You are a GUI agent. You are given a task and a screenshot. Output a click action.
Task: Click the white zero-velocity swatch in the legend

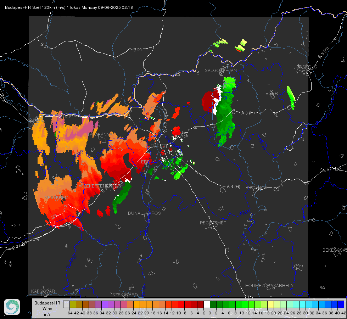click(207, 304)
